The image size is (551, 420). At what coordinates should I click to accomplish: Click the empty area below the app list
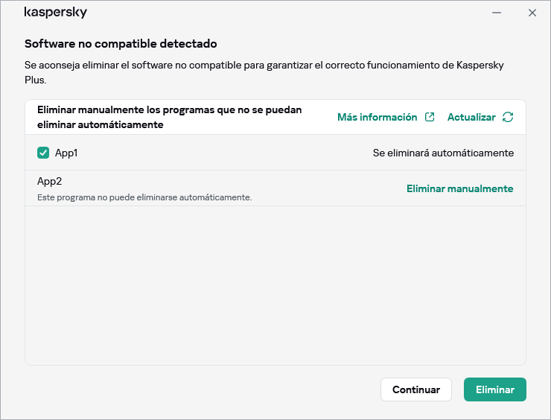tap(275, 287)
